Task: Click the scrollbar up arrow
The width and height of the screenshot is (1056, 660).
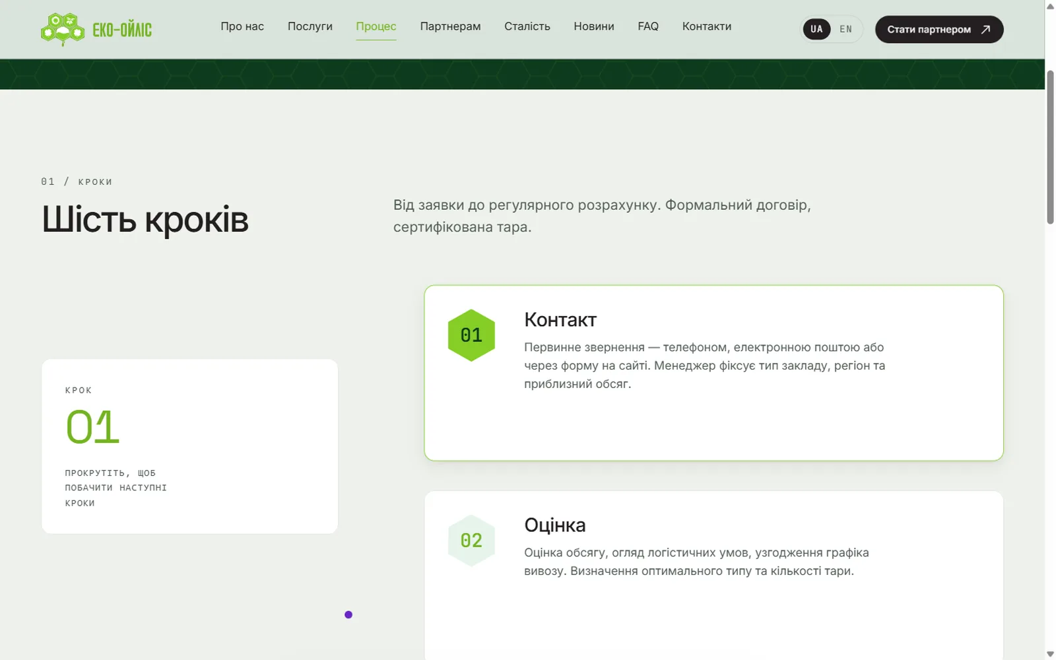Action: click(1050, 6)
